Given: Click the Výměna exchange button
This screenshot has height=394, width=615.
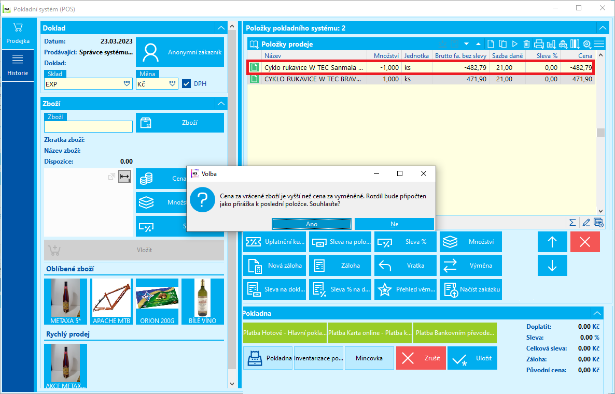Looking at the screenshot, I should click(x=471, y=266).
